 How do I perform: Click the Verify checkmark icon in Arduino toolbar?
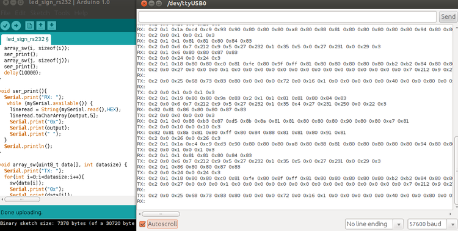(x=5, y=26)
